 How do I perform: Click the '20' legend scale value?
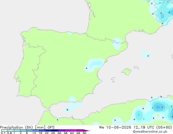click(x=47, y=133)
